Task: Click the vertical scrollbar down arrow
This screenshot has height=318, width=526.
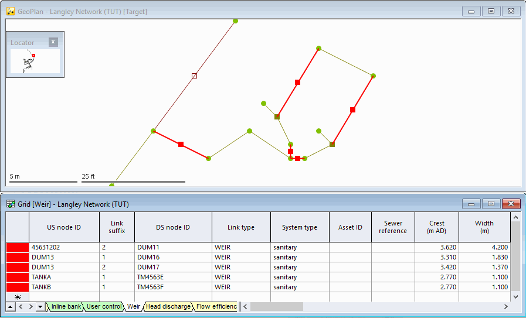Action: tap(516, 296)
